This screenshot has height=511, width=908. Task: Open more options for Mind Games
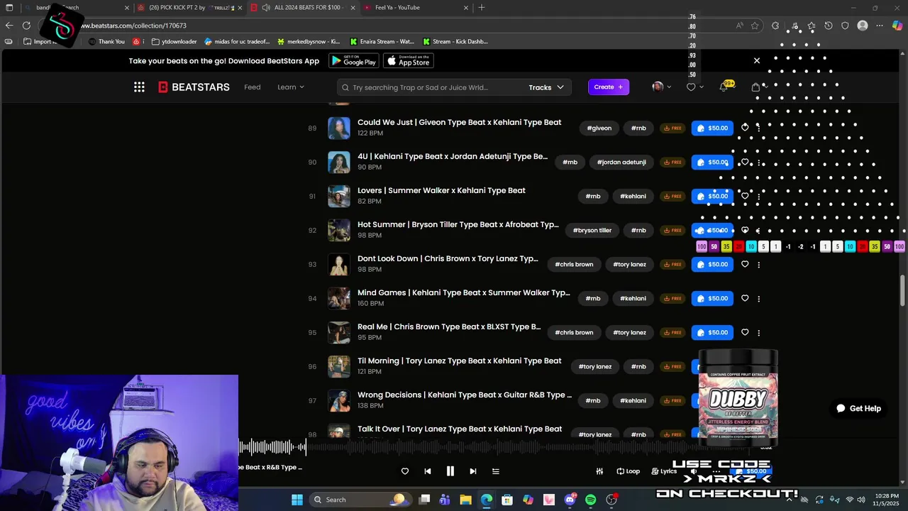759,298
